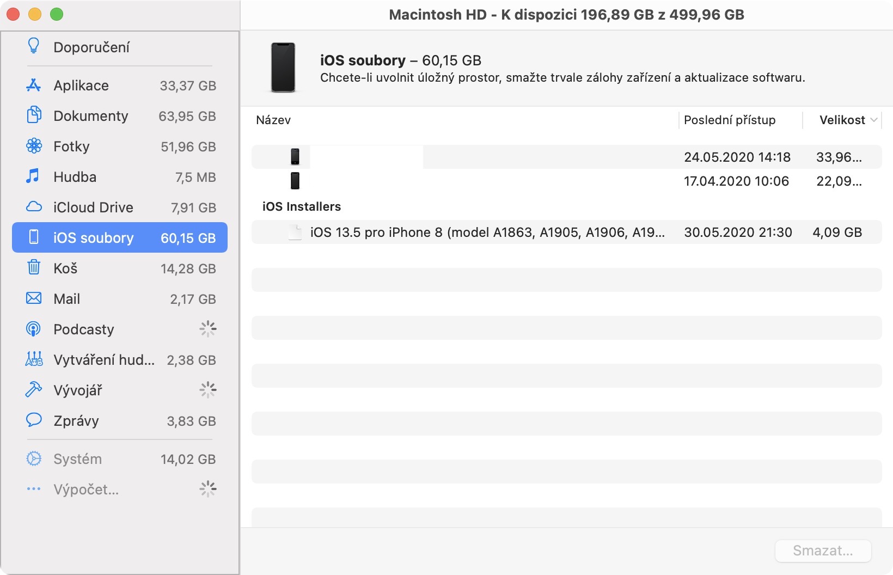
Task: Click the Aplikace size 33,37 GB
Action: [188, 85]
